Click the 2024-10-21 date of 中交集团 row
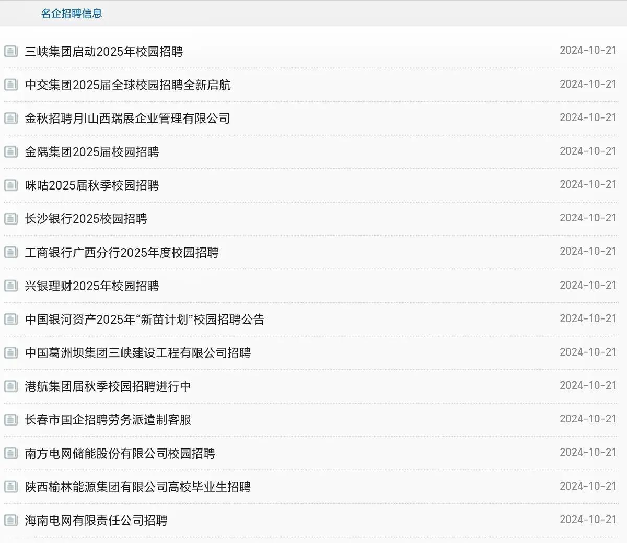Viewport: 627px width, 543px height. [x=588, y=84]
